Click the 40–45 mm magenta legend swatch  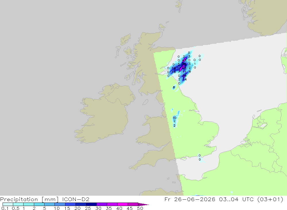[123, 204]
